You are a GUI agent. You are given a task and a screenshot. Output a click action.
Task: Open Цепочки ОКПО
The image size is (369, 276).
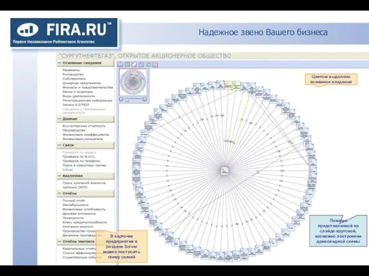75,187
